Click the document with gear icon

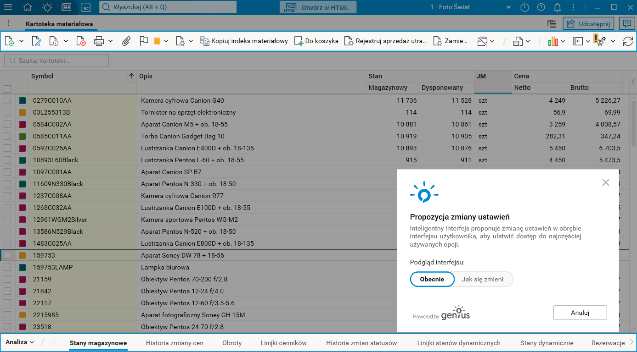pos(180,41)
